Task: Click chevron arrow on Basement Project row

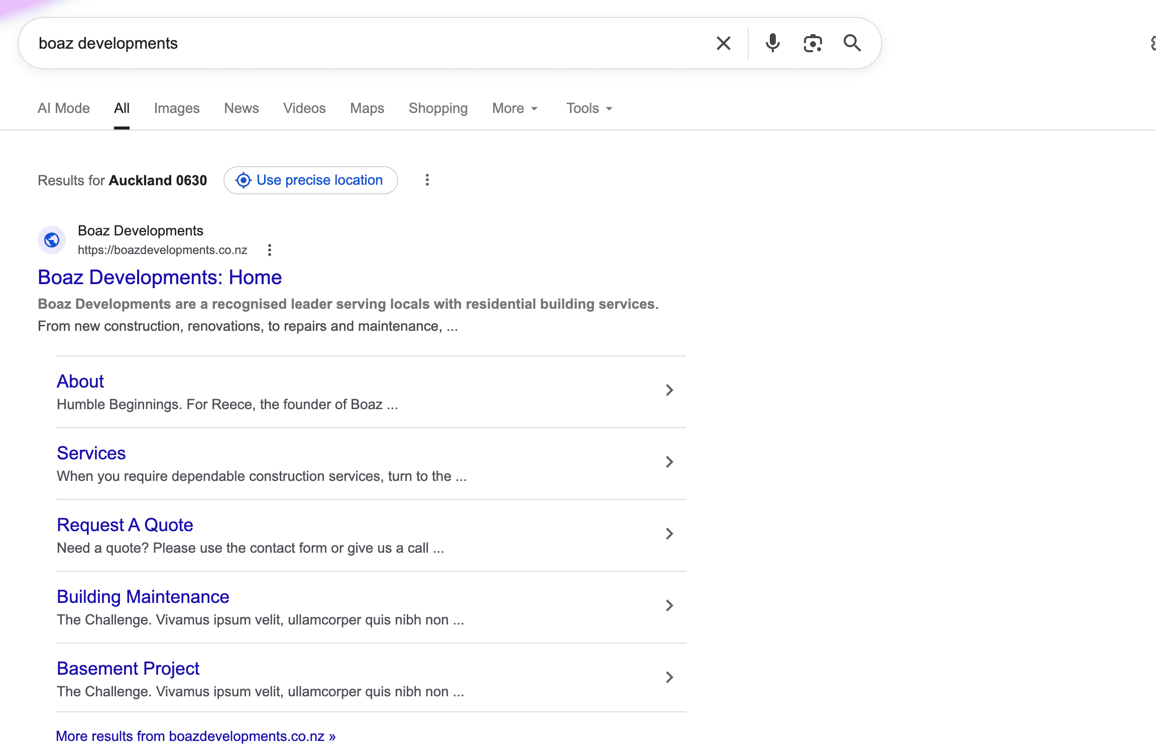Action: [669, 677]
